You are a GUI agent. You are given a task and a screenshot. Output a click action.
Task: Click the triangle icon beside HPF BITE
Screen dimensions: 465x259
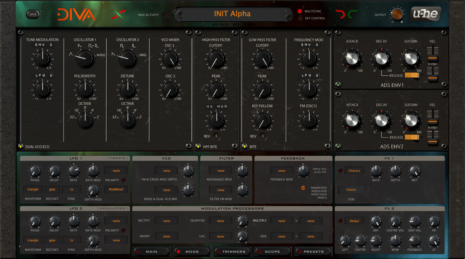(198, 146)
